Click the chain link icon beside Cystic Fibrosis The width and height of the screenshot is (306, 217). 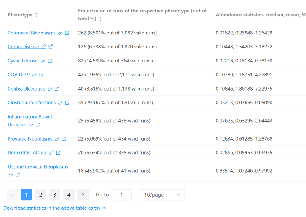[43, 61]
